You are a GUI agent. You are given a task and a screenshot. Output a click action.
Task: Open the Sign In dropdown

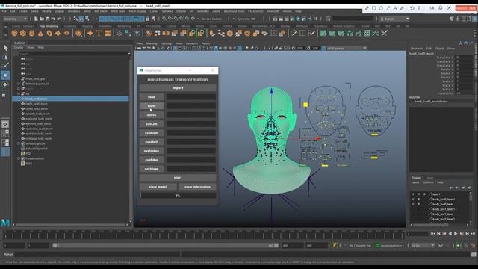click(394, 19)
